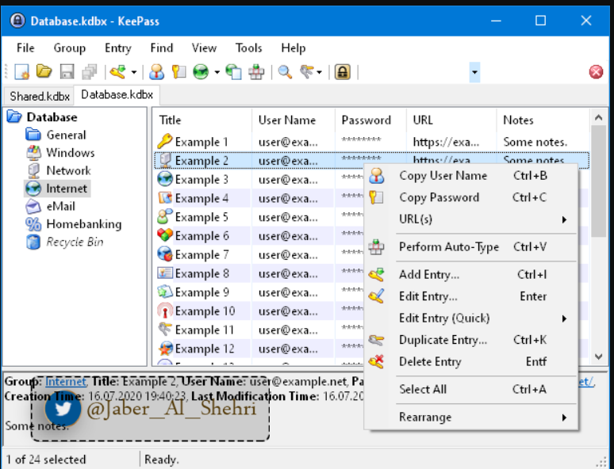Open the Find menu
Image resolution: width=614 pixels, height=469 pixels.
click(x=162, y=48)
